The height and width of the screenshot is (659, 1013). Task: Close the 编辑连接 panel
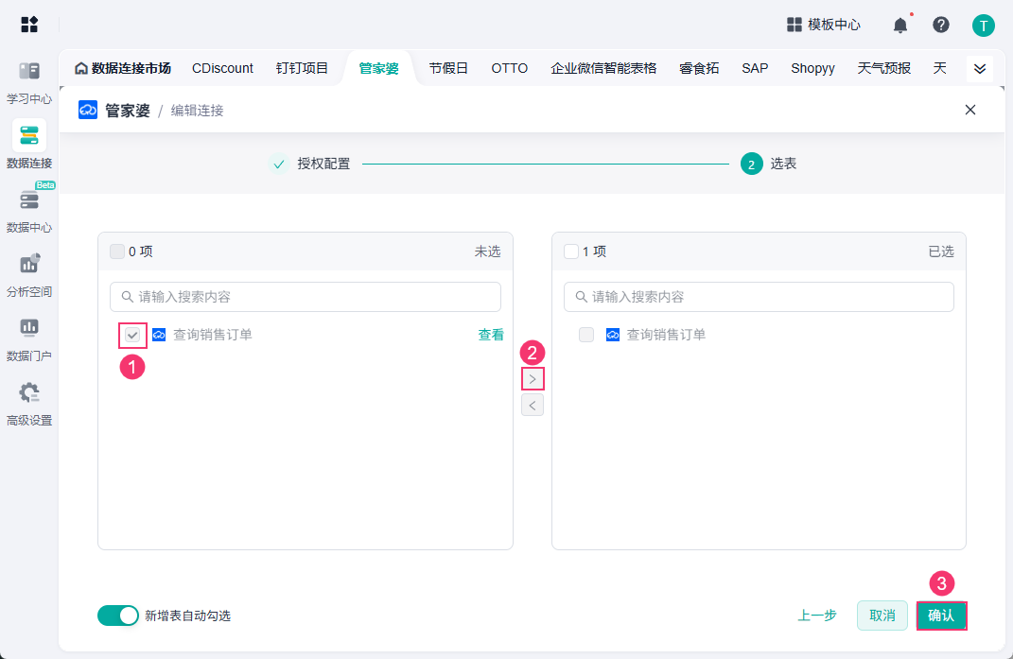pos(969,110)
